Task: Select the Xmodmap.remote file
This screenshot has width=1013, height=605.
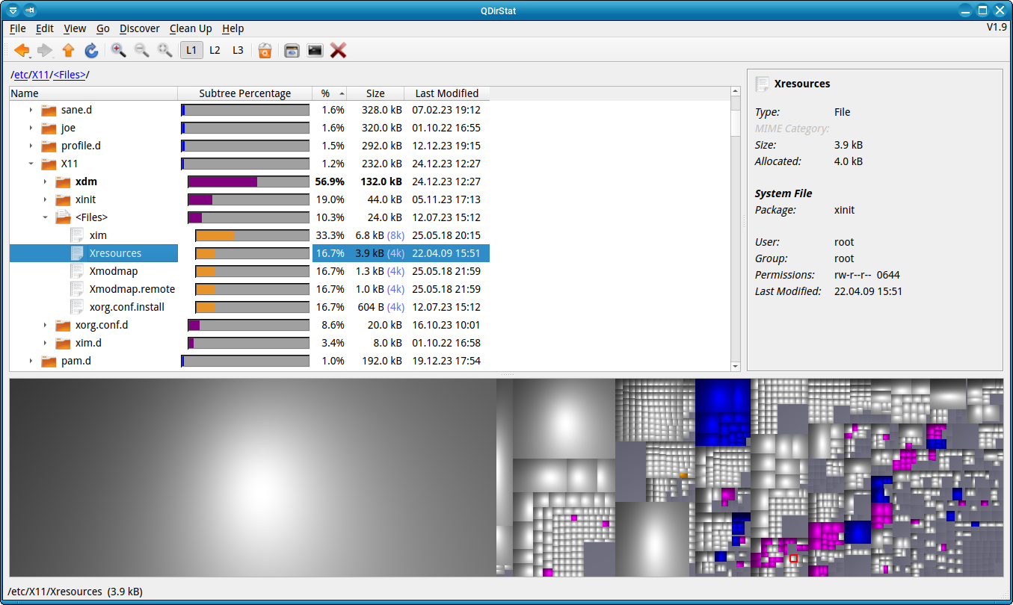Action: tap(132, 289)
